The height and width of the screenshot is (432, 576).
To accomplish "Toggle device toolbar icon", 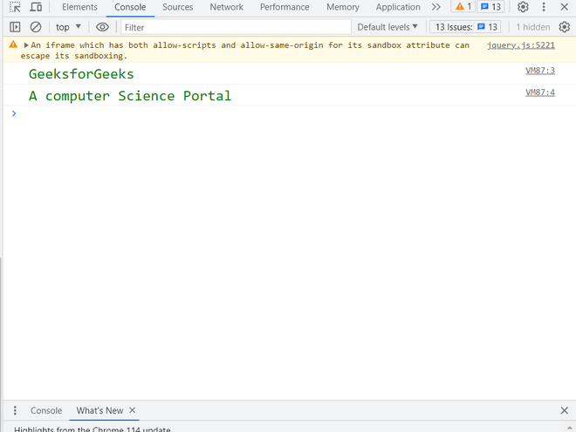I will coord(36,7).
